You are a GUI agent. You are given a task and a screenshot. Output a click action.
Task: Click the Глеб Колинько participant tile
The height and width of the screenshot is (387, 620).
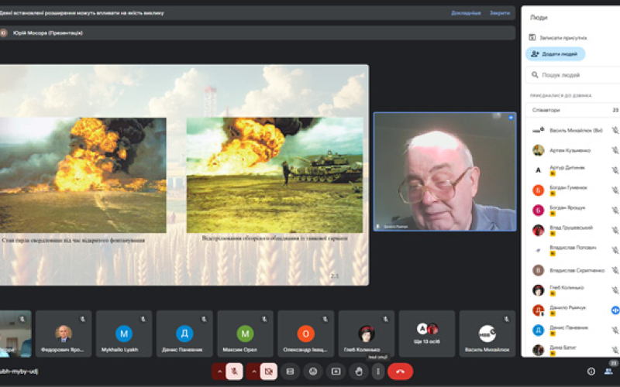[x=366, y=334]
